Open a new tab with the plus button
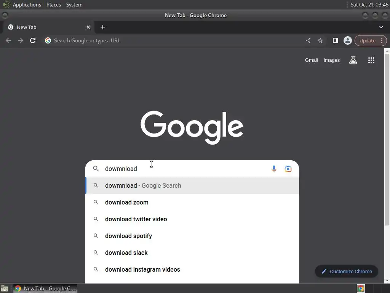 pyautogui.click(x=103, y=27)
